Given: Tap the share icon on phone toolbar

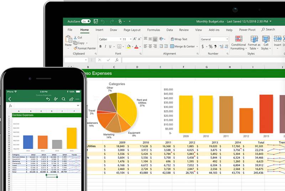Looking at the screenshot, I should click(71, 99).
